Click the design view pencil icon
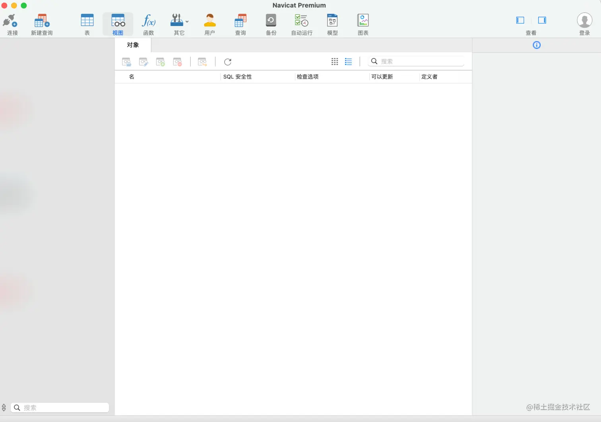 pos(143,62)
